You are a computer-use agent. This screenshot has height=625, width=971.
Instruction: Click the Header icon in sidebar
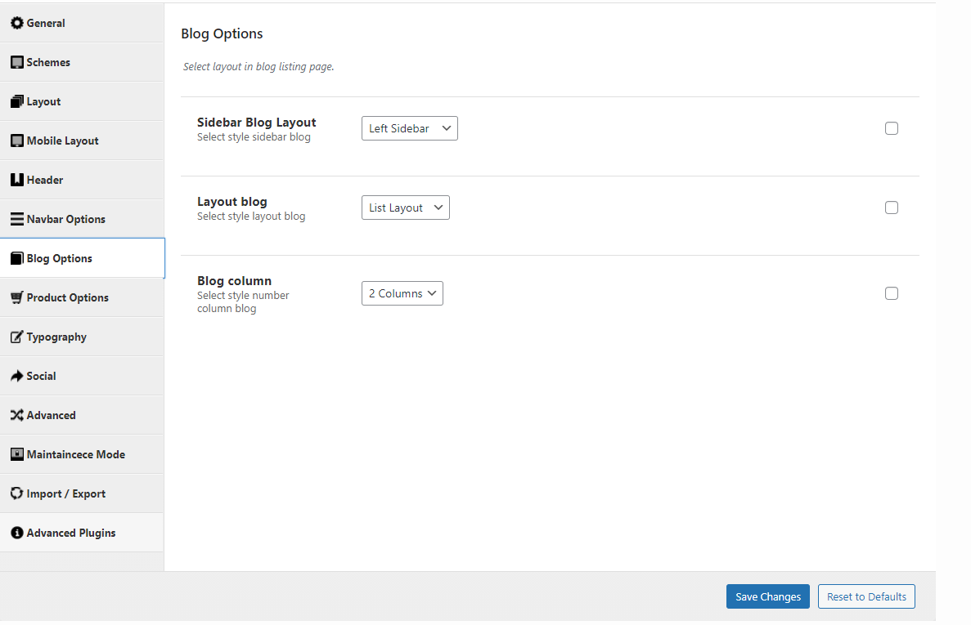[16, 180]
